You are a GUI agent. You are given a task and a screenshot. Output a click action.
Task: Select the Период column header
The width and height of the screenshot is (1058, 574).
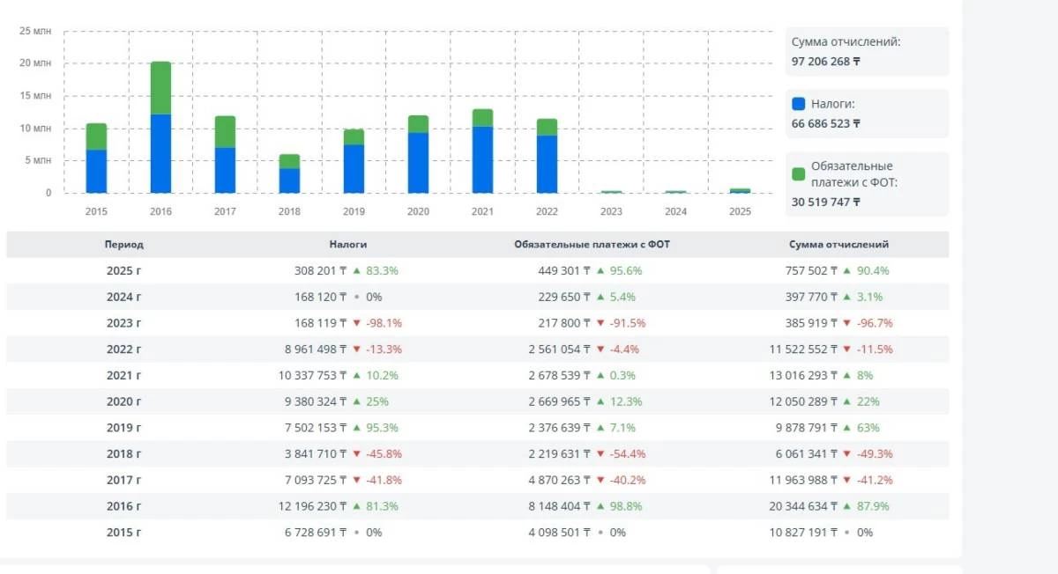click(x=123, y=245)
